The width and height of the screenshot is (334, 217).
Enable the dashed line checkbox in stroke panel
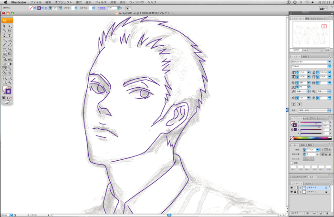click(x=292, y=163)
